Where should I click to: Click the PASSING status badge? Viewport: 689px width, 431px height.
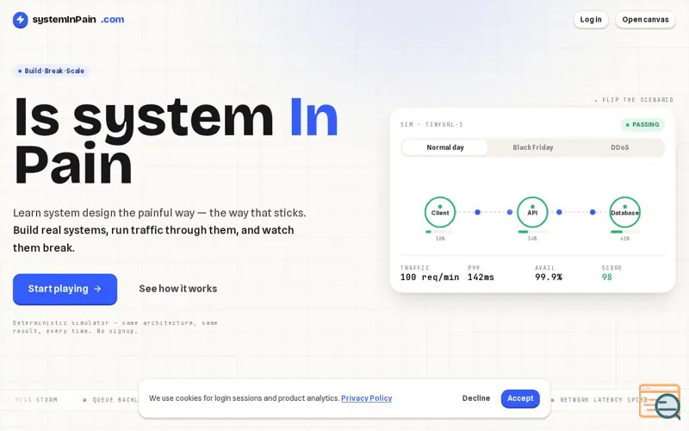(x=642, y=124)
